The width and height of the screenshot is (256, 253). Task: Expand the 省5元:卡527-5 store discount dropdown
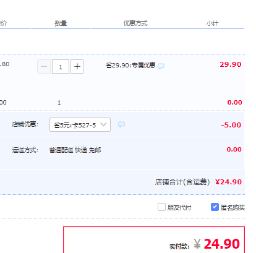pos(80,124)
